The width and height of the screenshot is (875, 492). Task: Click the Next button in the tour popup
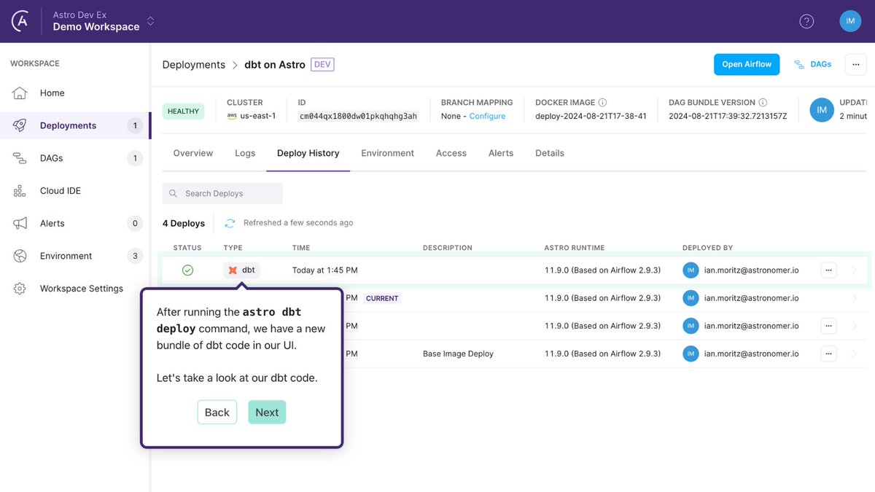coord(267,413)
